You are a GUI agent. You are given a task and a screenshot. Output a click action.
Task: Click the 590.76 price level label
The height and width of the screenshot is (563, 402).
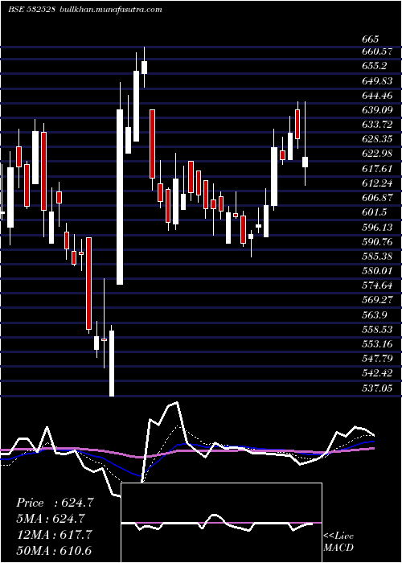[377, 241]
